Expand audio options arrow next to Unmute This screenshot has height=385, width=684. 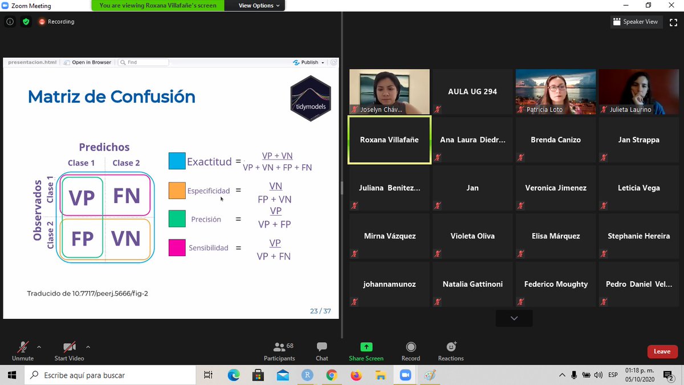click(x=39, y=346)
